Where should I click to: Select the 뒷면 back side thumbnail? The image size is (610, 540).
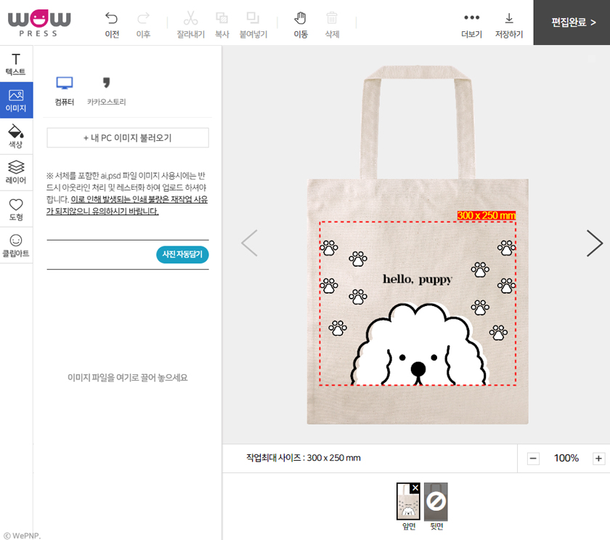click(x=436, y=501)
